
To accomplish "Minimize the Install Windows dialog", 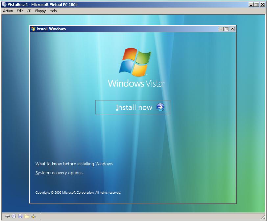I will pos(221,29).
